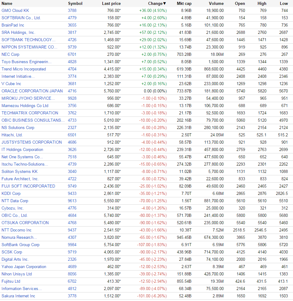Open NTT Docomo Inc link
Screen dimensions: 293x301
tap(16, 230)
